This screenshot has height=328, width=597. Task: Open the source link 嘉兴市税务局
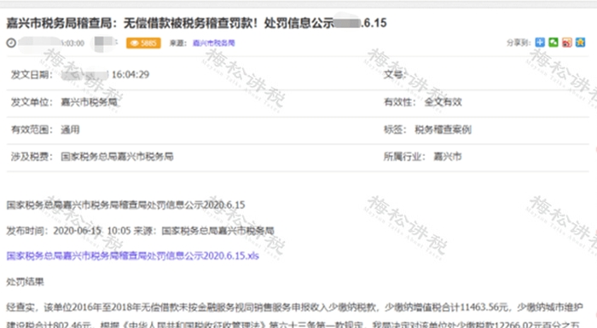(x=214, y=43)
